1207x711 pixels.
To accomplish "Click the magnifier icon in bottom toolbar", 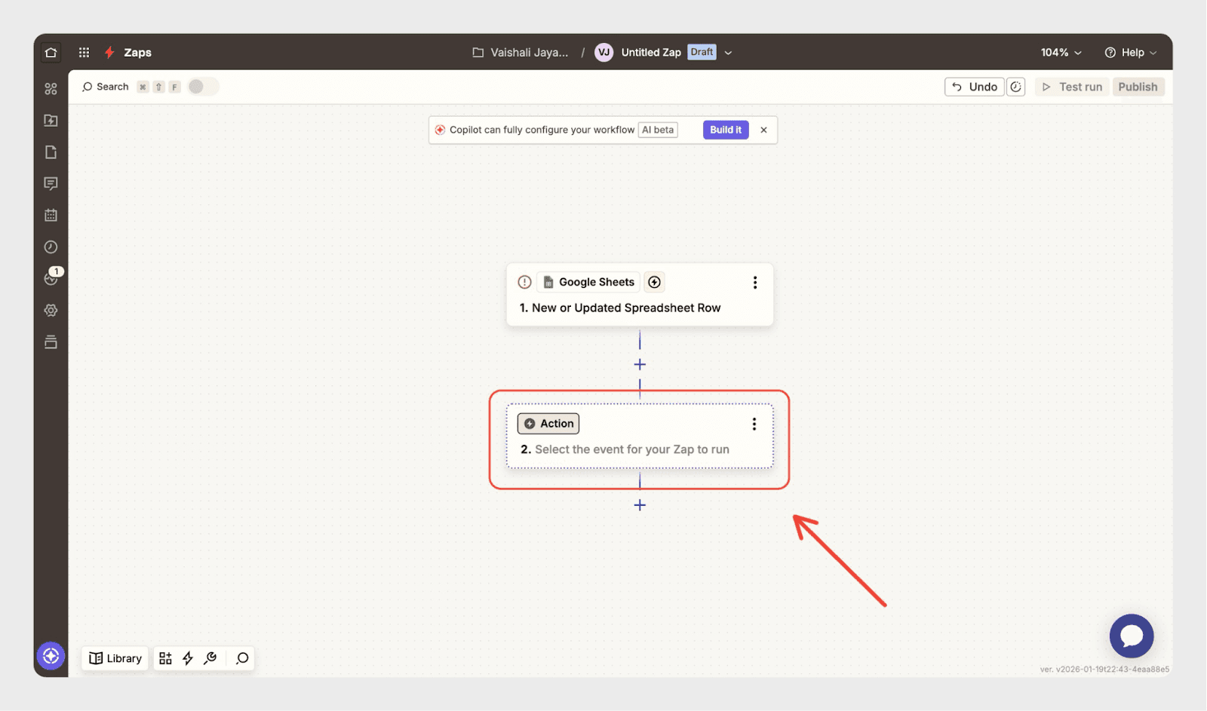I will tap(242, 658).
